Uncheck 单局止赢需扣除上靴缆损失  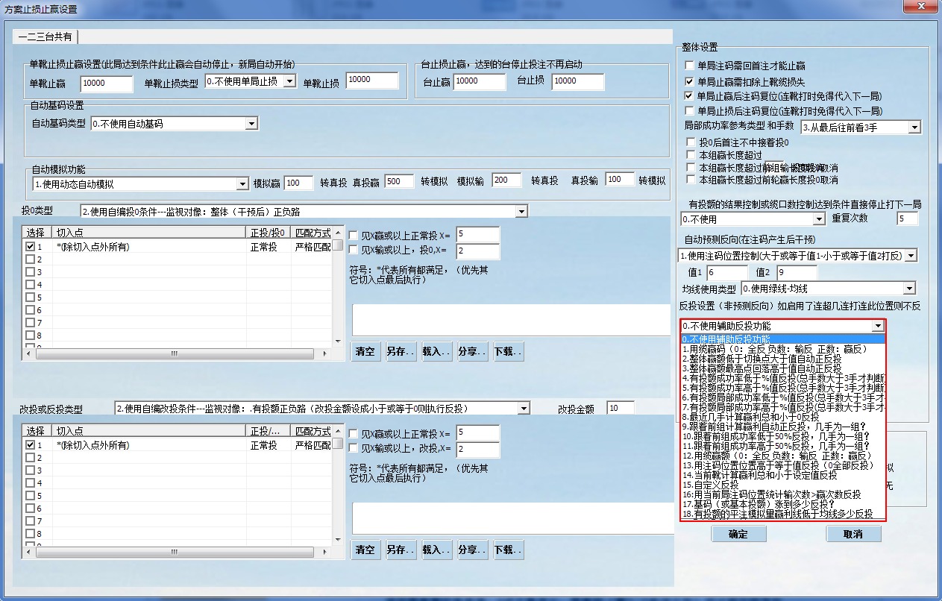click(x=688, y=81)
